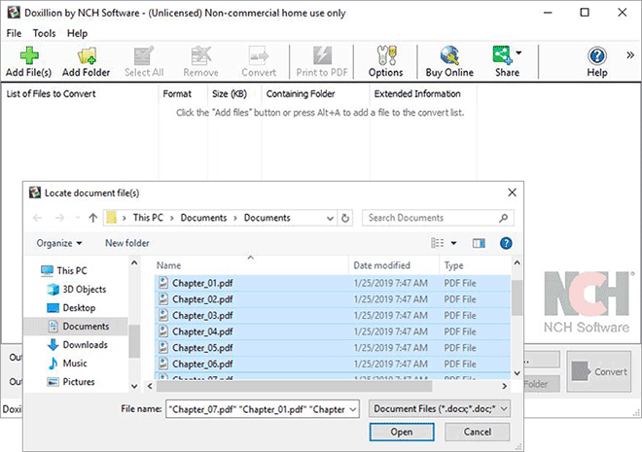Click the File name combo box
The height and width of the screenshot is (452, 642).
pyautogui.click(x=263, y=409)
